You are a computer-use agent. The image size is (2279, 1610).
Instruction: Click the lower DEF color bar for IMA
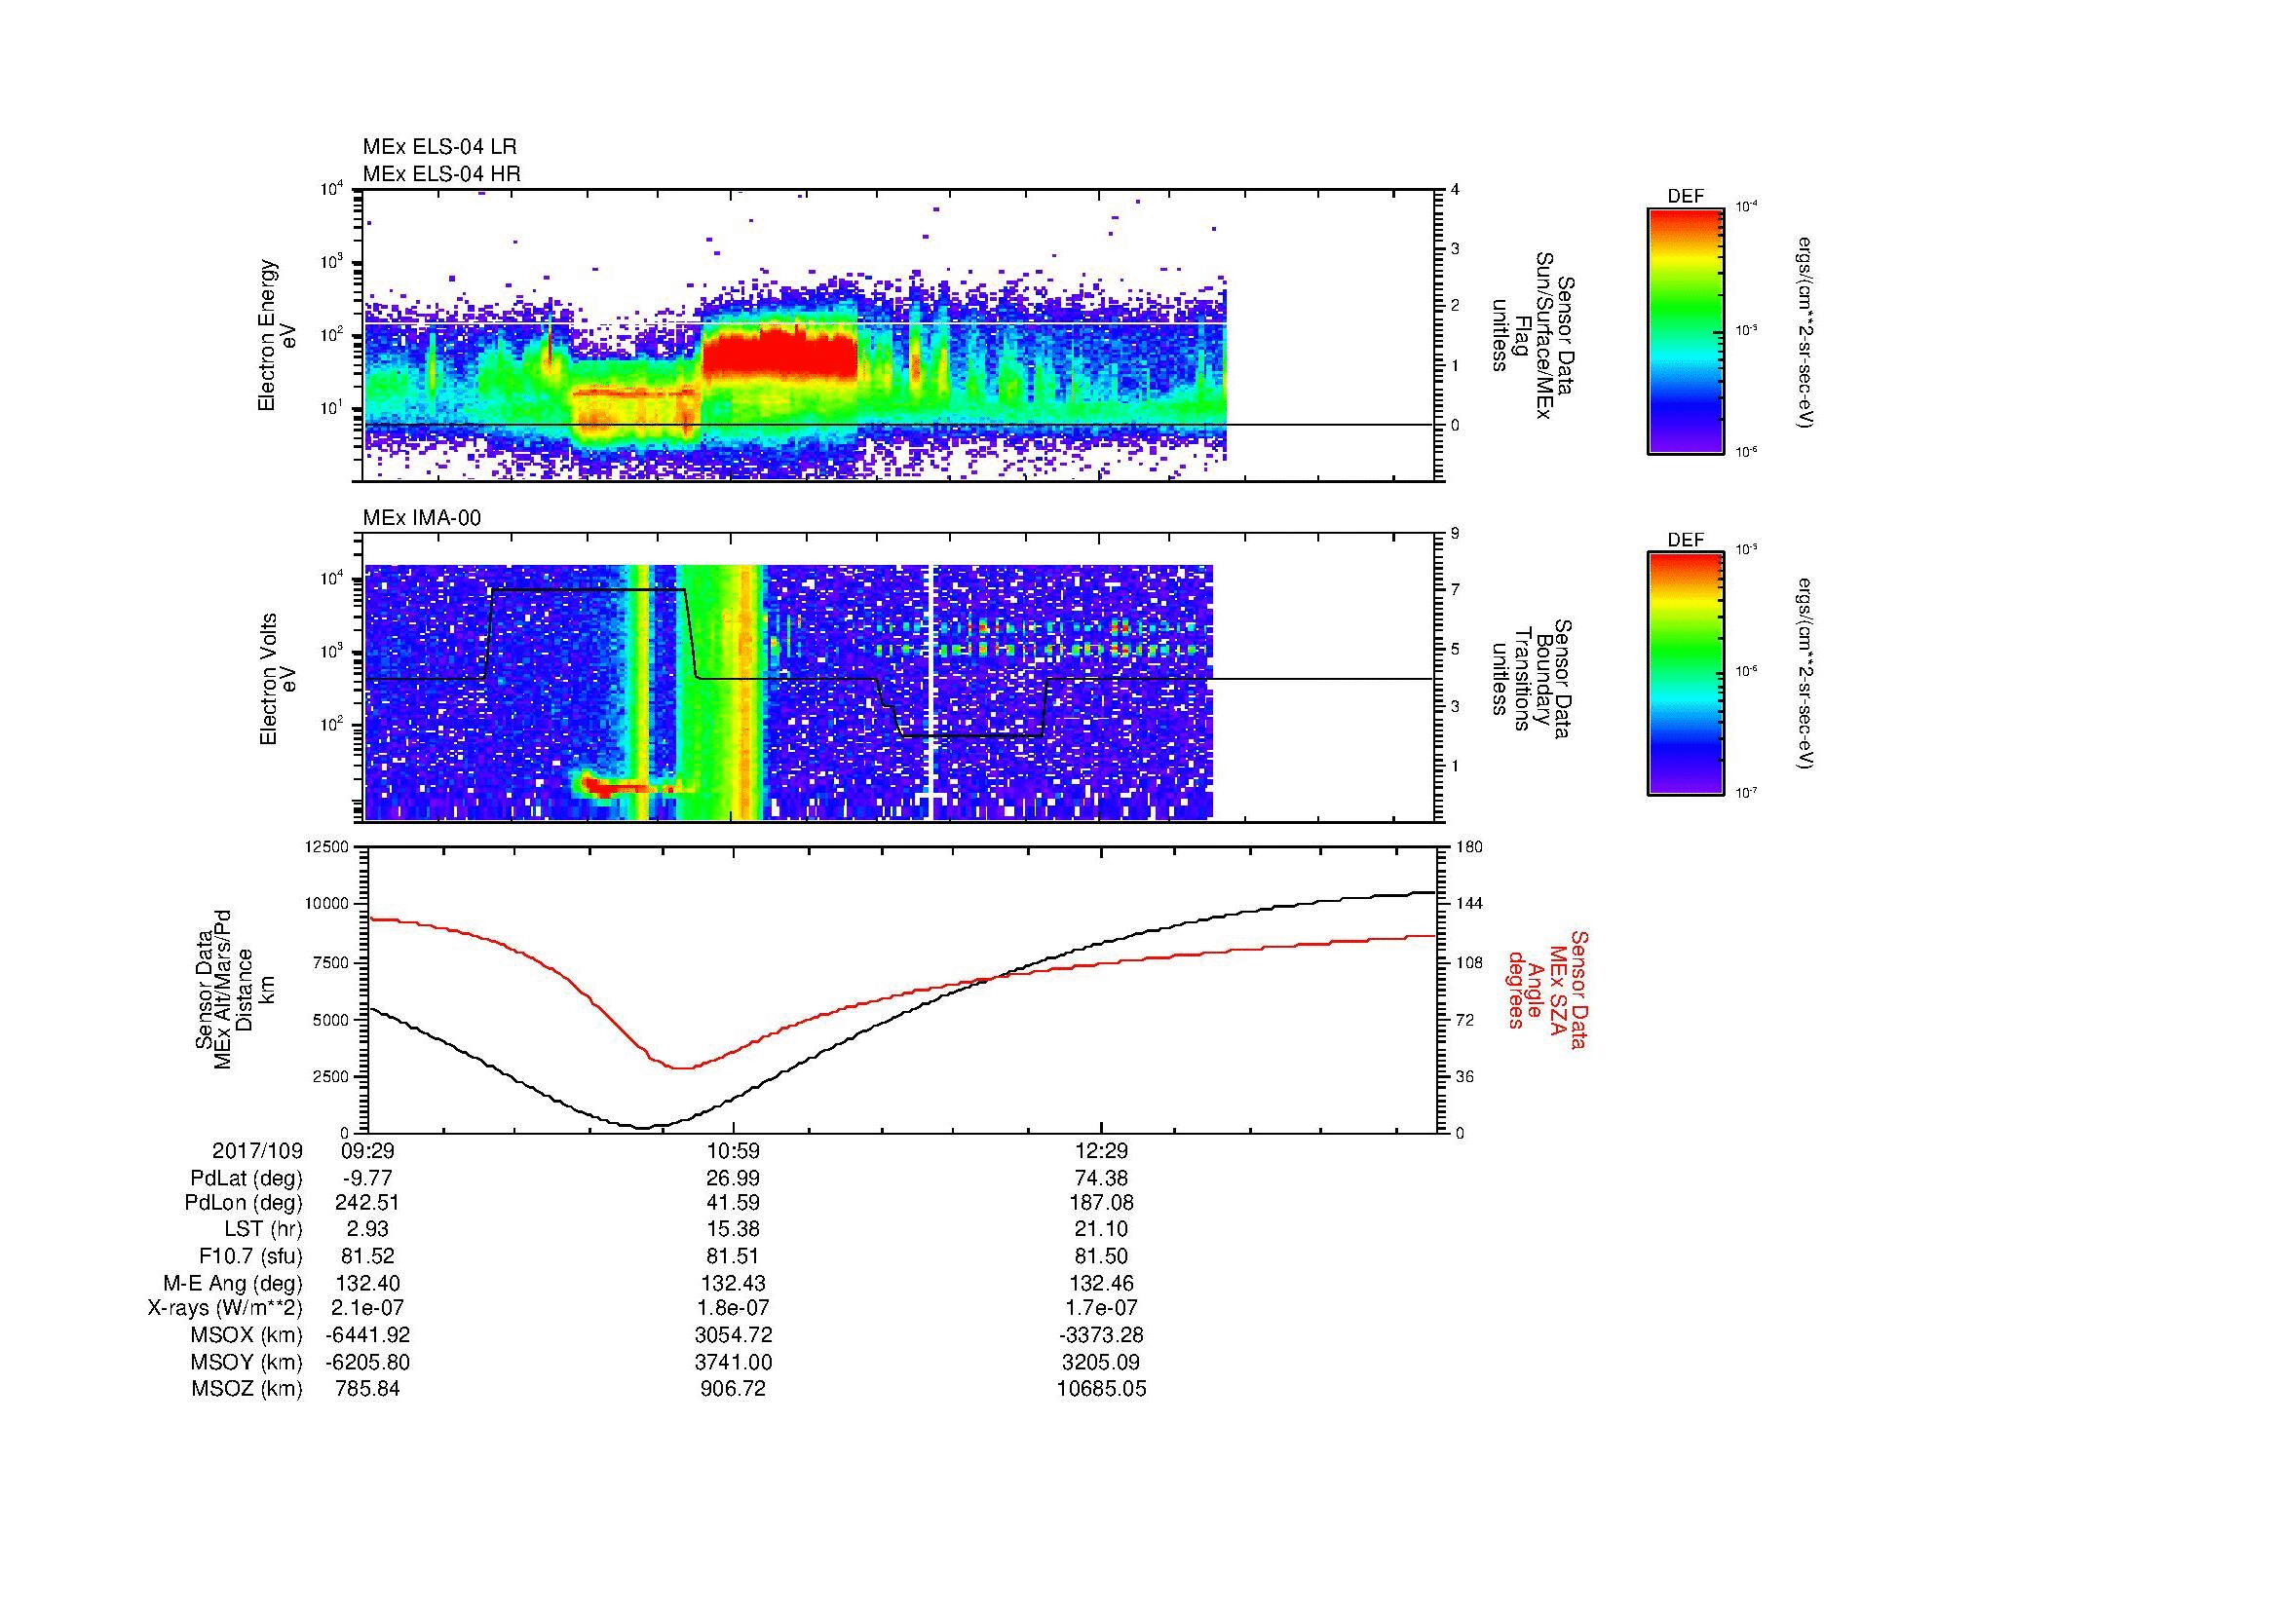tap(1686, 674)
